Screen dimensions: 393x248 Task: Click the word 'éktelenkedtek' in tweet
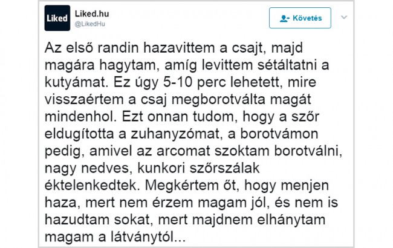point(92,186)
